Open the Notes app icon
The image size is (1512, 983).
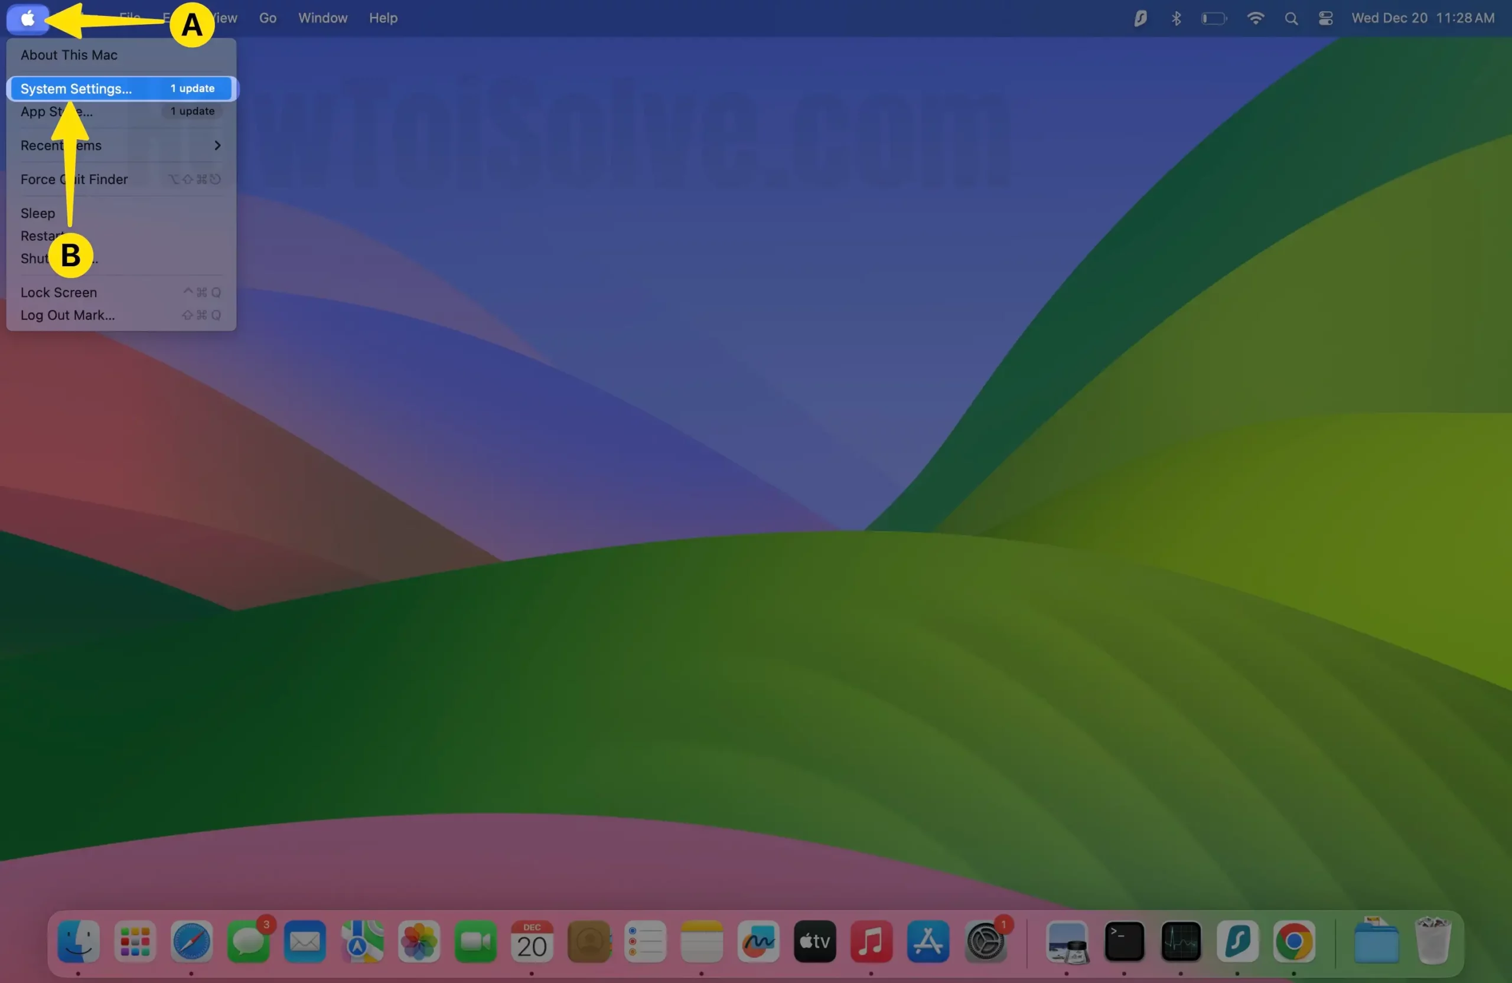702,941
